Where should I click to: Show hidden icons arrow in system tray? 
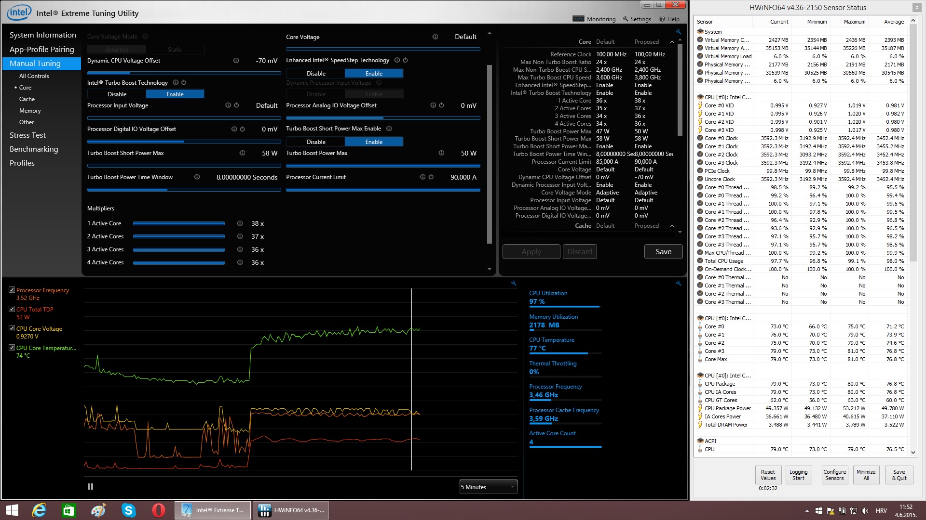pos(807,511)
